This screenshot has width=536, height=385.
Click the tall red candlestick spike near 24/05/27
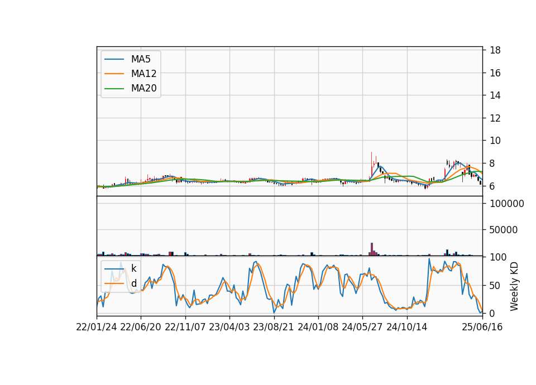click(371, 164)
